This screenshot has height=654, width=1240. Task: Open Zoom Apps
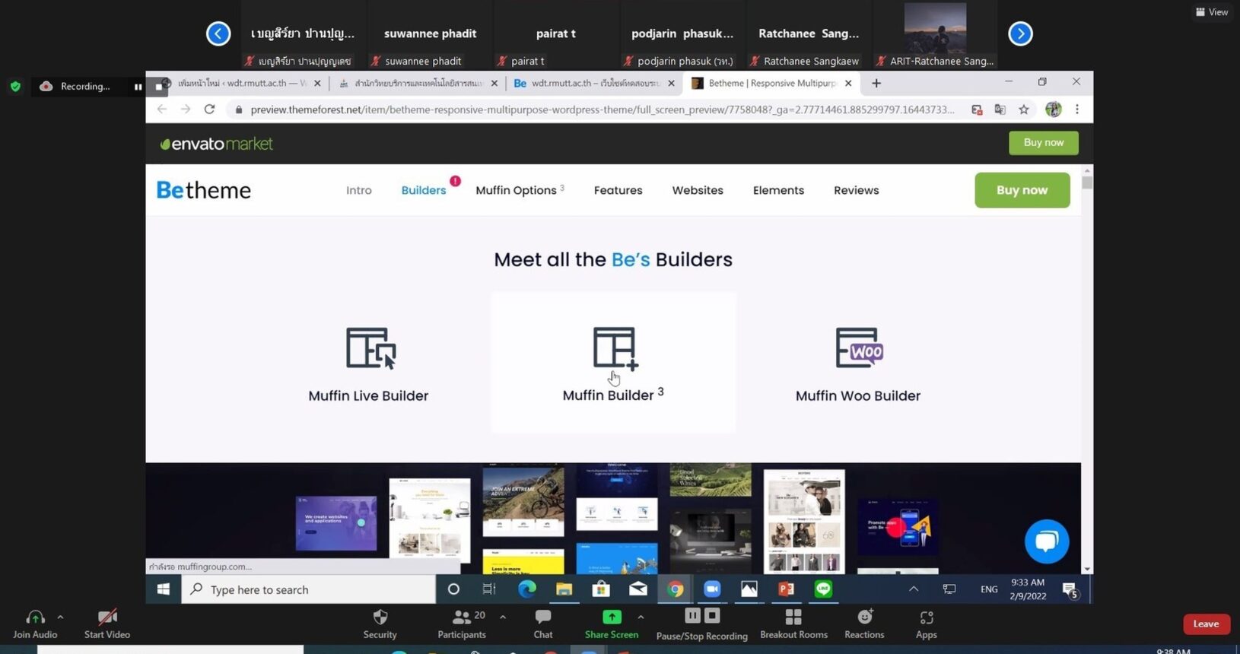[x=927, y=624]
